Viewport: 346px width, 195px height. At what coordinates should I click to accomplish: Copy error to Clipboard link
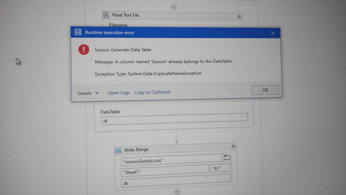point(152,92)
